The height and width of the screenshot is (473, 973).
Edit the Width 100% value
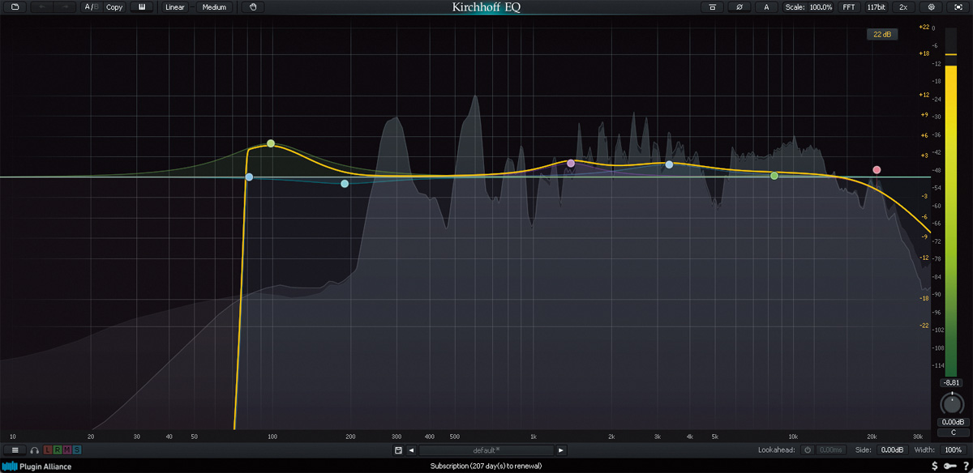pos(953,450)
